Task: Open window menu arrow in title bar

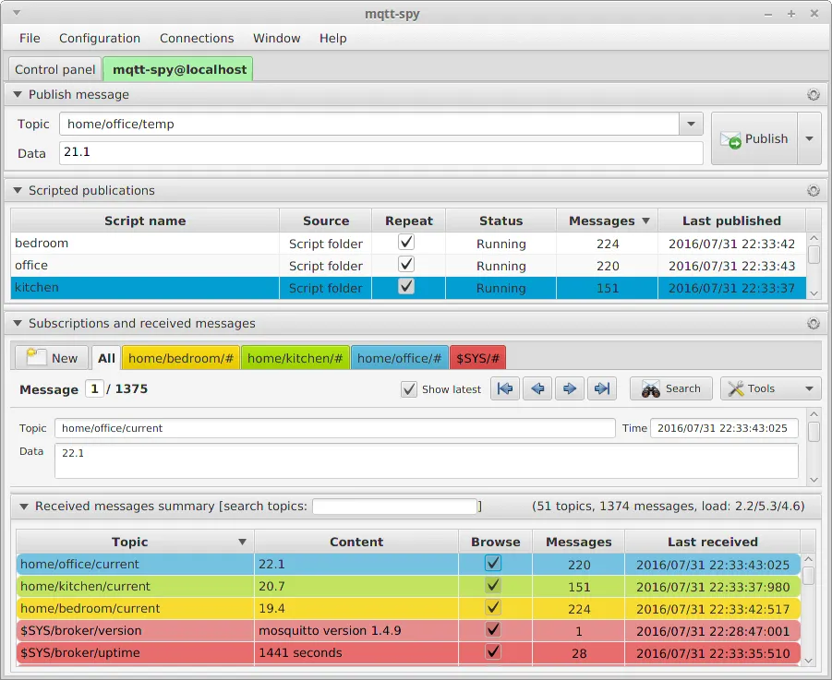Action: (x=17, y=13)
